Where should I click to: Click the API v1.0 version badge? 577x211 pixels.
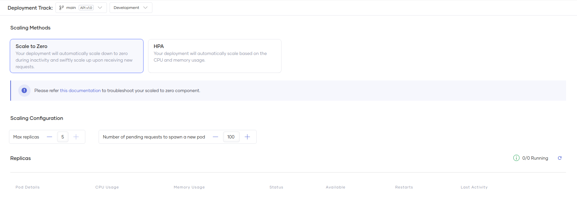[x=86, y=8]
